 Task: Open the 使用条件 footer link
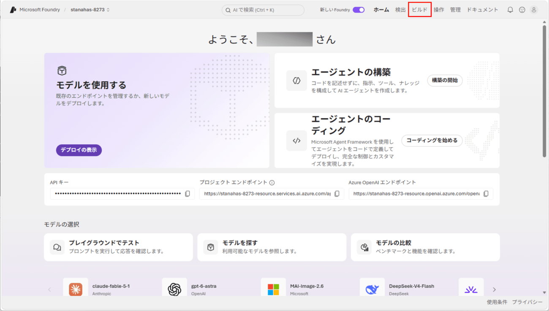[497, 302]
